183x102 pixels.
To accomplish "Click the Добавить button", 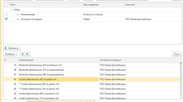I will 10,54.
